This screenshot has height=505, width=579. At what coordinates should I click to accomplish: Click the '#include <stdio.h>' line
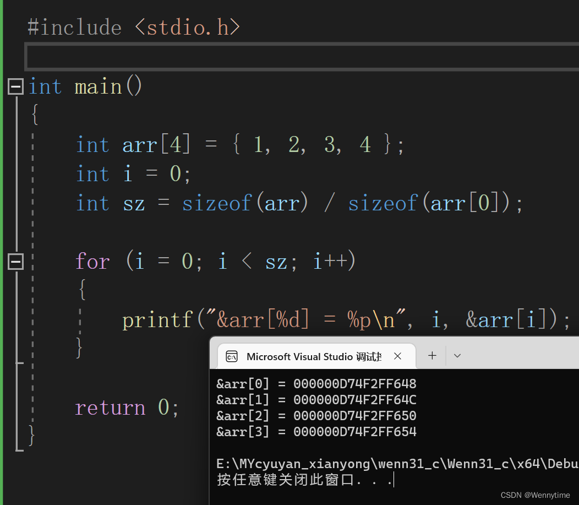134,28
